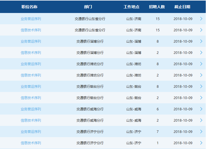206x149 pixels.
Task: Click headcount 6 in the 威海 row
Action: 158,109
